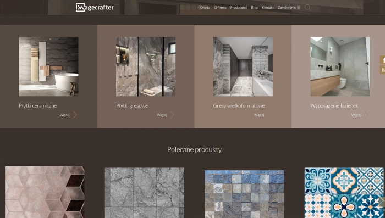Image resolution: width=385 pixels, height=218 pixels.
Task: Open the vanity image for Wyposażenie łazienek
Action: coord(340,66)
